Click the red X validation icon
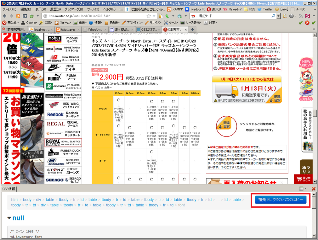318x240 pixels. click(307, 23)
